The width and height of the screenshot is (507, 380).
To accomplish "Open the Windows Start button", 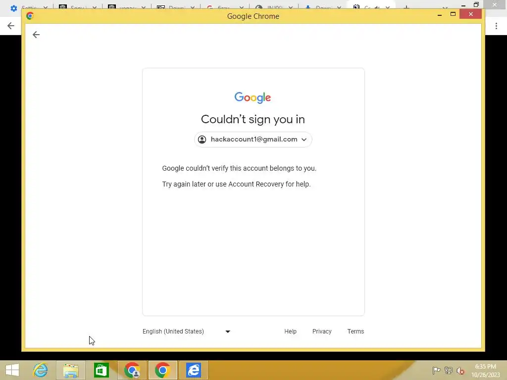I will 12,370.
